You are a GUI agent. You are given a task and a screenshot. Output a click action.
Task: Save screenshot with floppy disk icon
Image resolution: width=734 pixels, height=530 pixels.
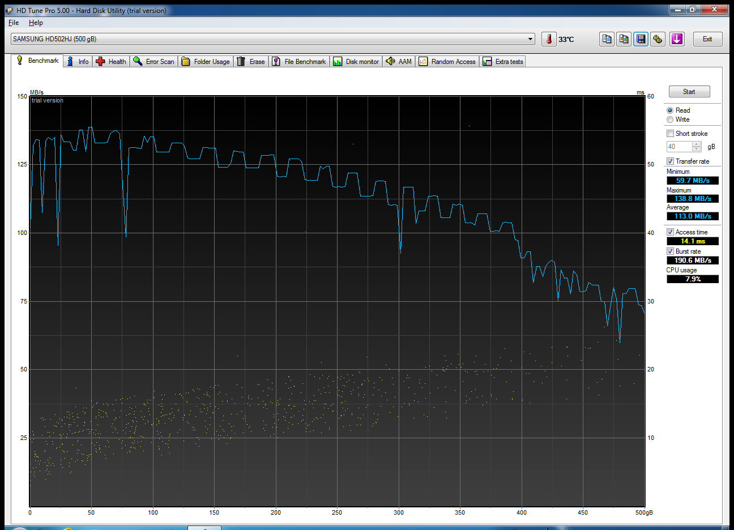tap(641, 39)
